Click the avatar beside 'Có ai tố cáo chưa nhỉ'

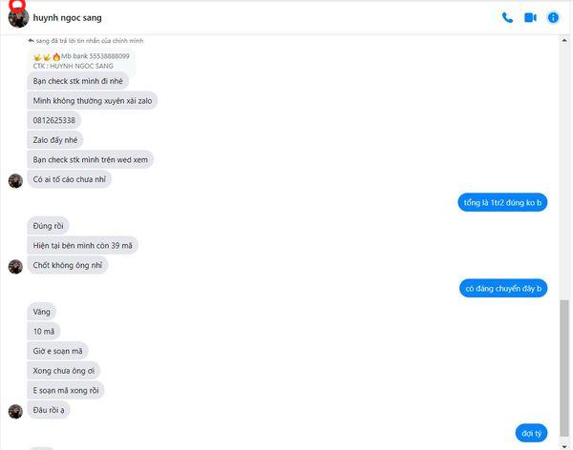pos(15,180)
